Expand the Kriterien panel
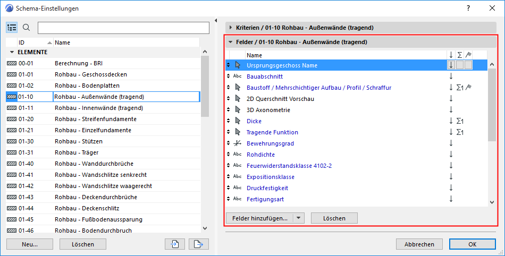The width and height of the screenshot is (505, 256). (230, 28)
